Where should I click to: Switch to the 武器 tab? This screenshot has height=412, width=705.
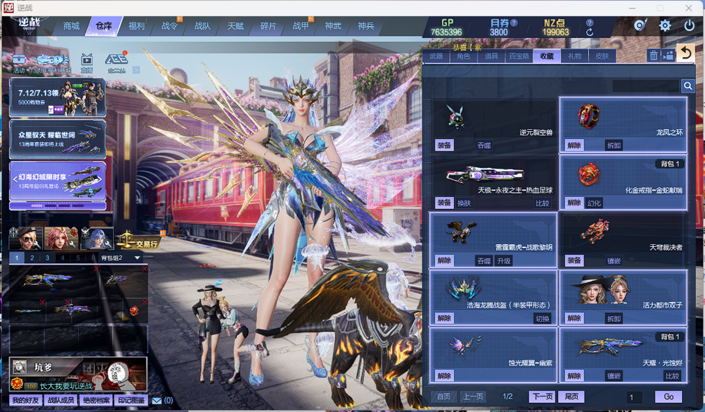436,55
